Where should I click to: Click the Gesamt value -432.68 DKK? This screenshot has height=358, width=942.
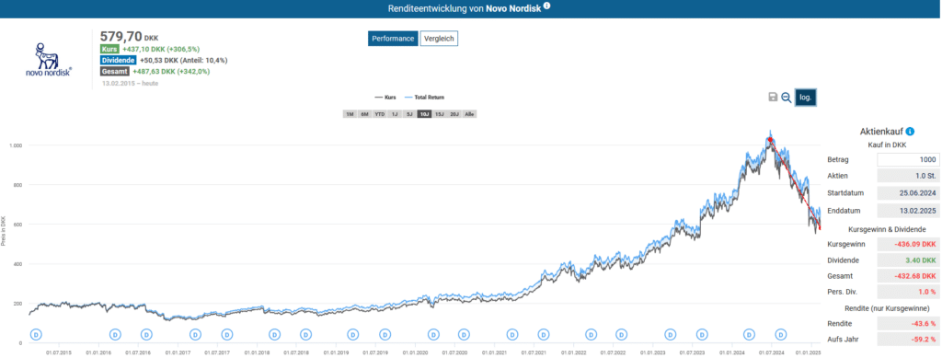click(908, 276)
